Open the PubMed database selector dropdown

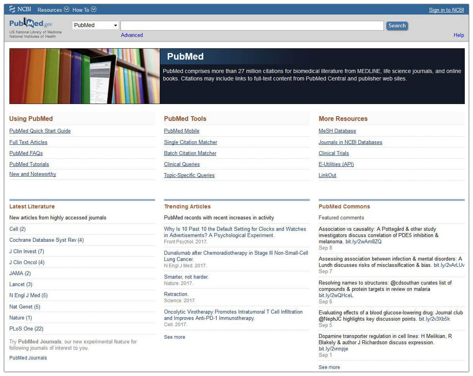tap(95, 25)
